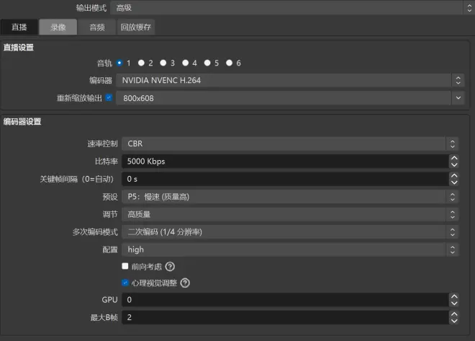The height and width of the screenshot is (341, 475).
Task: Decrease 最大B帧 with the down arrow
Action: (x=454, y=321)
